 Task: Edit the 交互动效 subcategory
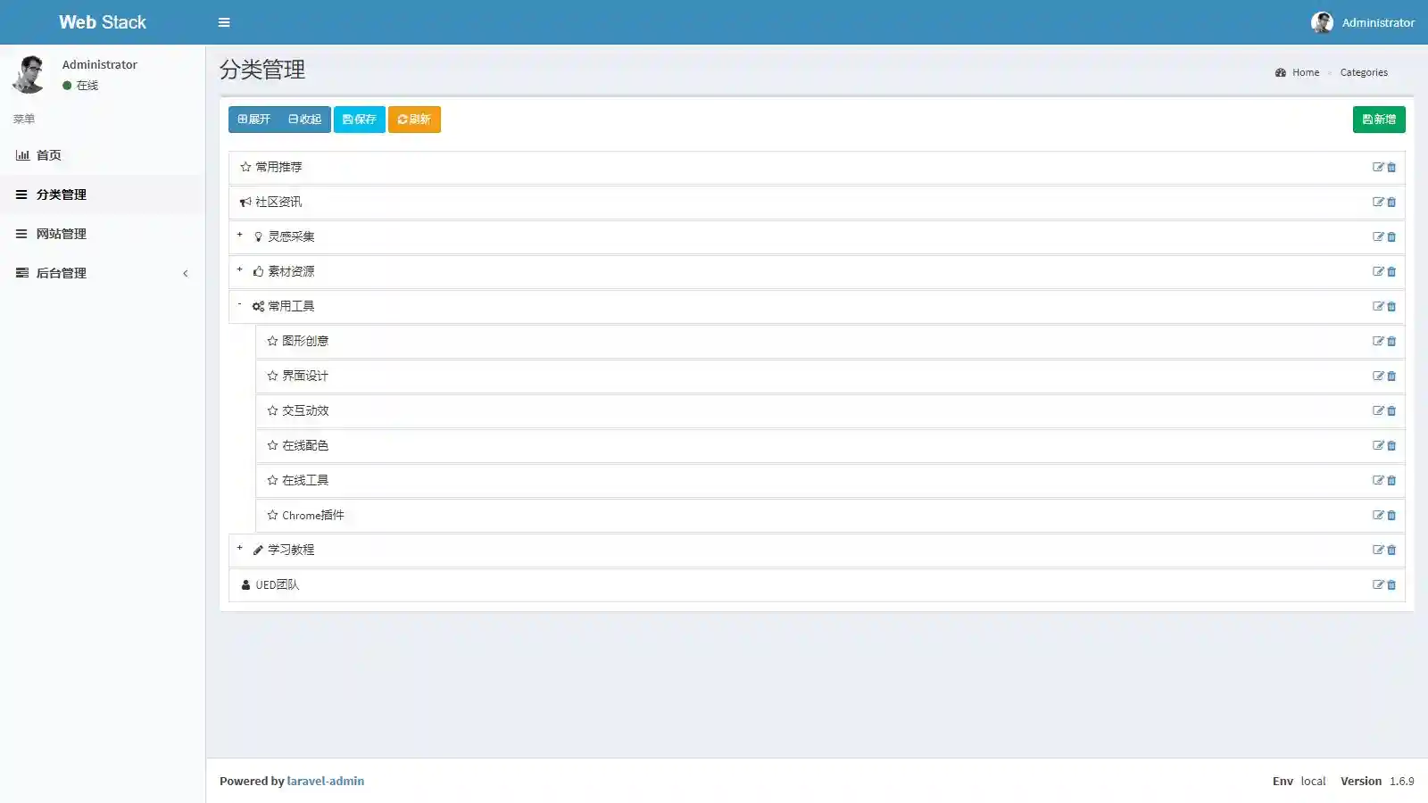[x=1378, y=410]
